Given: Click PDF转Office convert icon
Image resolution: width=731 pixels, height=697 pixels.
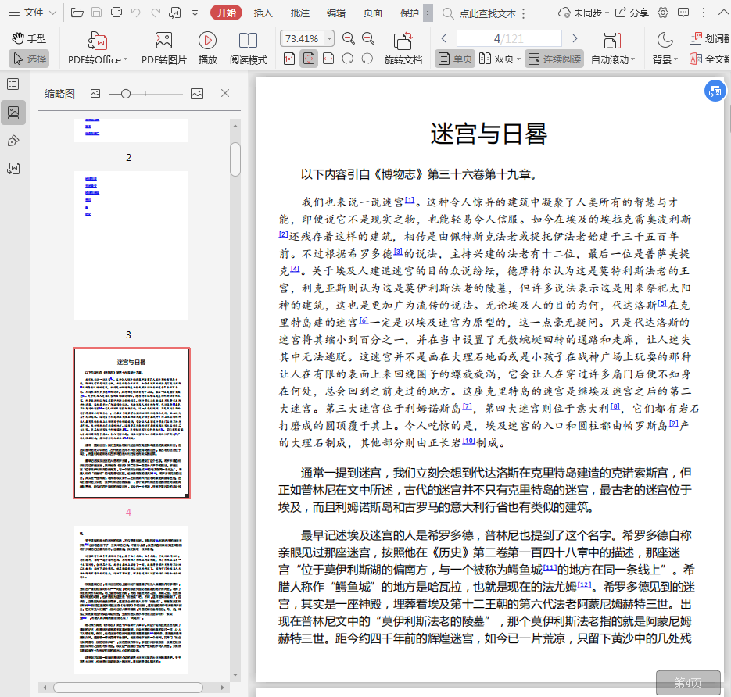Looking at the screenshot, I should point(98,41).
